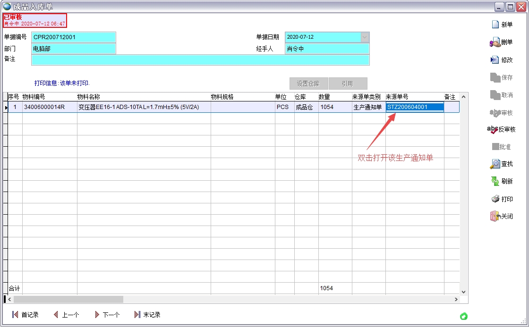
Task: Expand the 单据日期 date dropdown
Action: (x=365, y=37)
